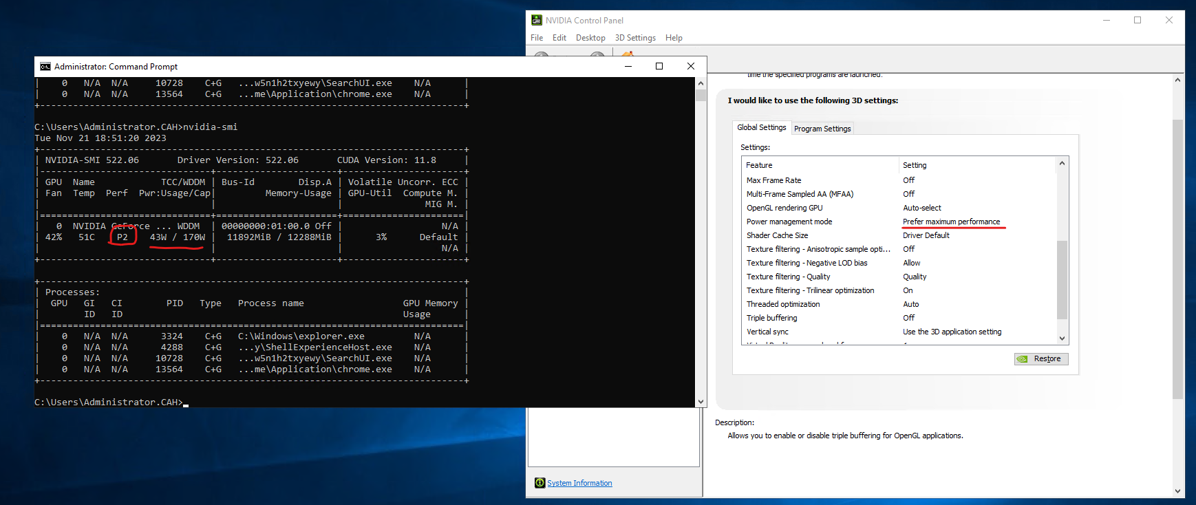Open the Help menu in NVIDIA Control Panel
Image resolution: width=1196 pixels, height=505 pixels.
coord(674,38)
